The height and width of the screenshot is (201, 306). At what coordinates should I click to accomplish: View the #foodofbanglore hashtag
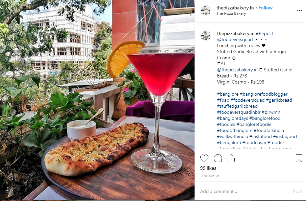tap(235, 130)
